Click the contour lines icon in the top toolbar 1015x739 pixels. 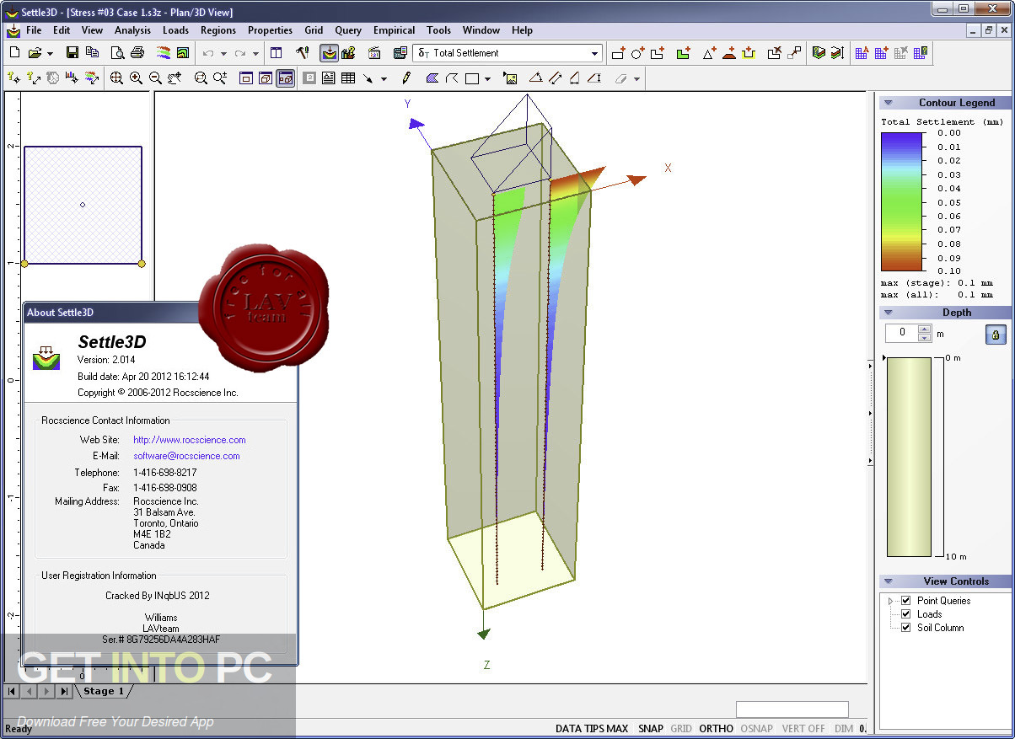tap(163, 53)
